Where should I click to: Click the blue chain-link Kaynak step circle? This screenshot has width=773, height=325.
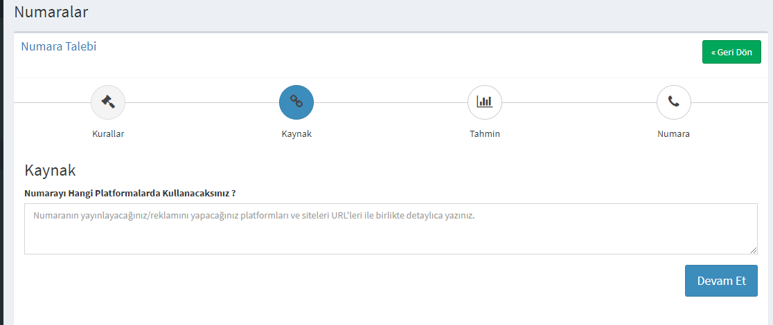[296, 102]
